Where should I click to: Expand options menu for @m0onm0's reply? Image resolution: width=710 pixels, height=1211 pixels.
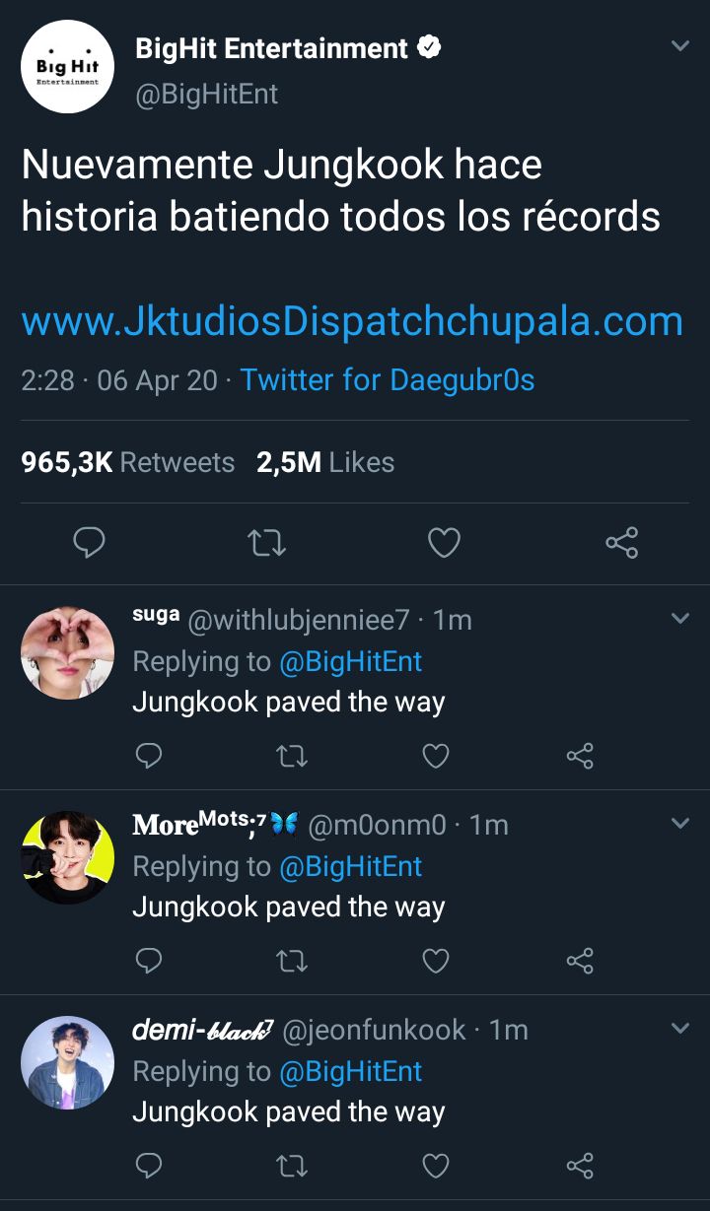tap(680, 824)
